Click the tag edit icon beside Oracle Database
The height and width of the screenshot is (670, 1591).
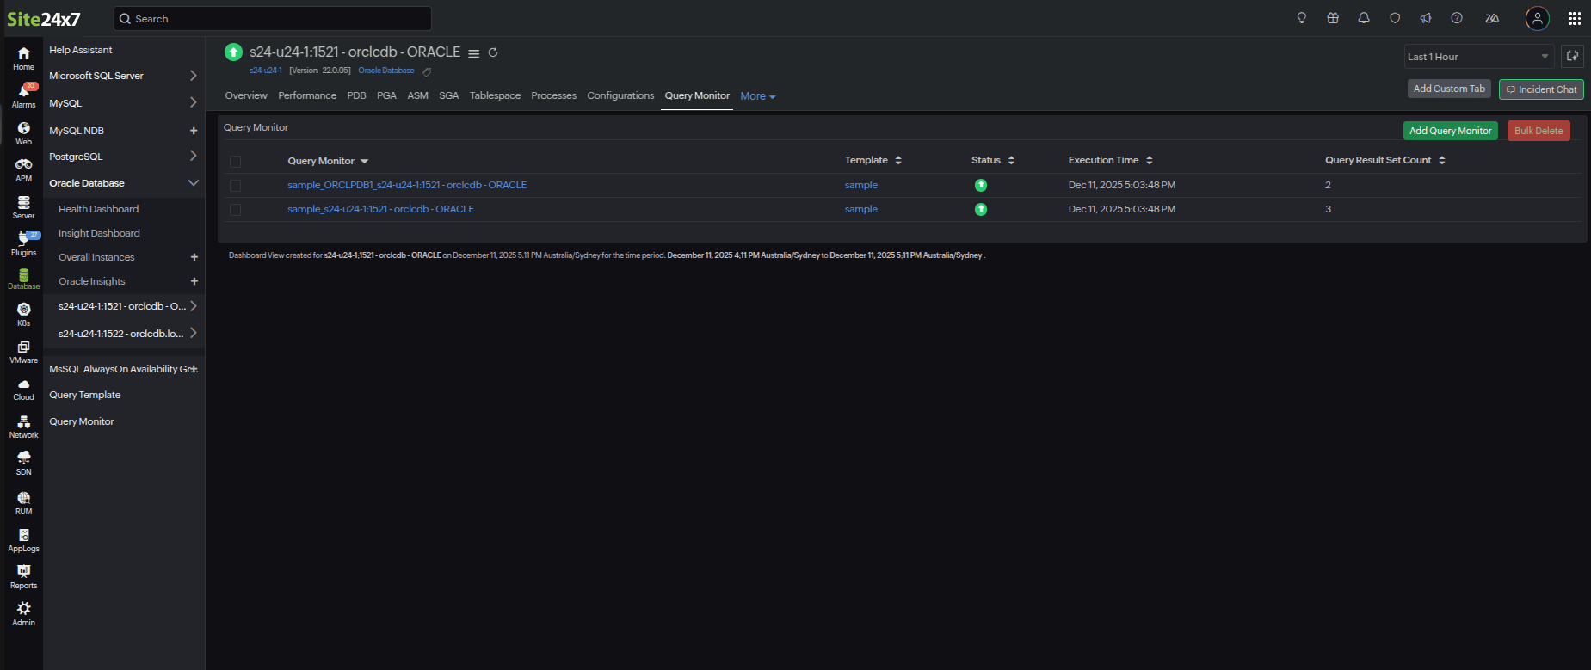coord(427,71)
